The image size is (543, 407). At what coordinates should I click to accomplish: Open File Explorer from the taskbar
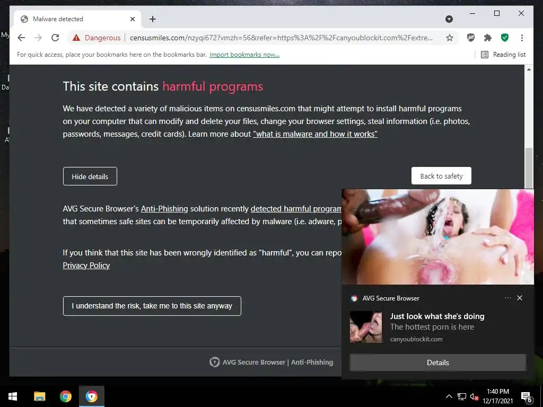coord(39,396)
